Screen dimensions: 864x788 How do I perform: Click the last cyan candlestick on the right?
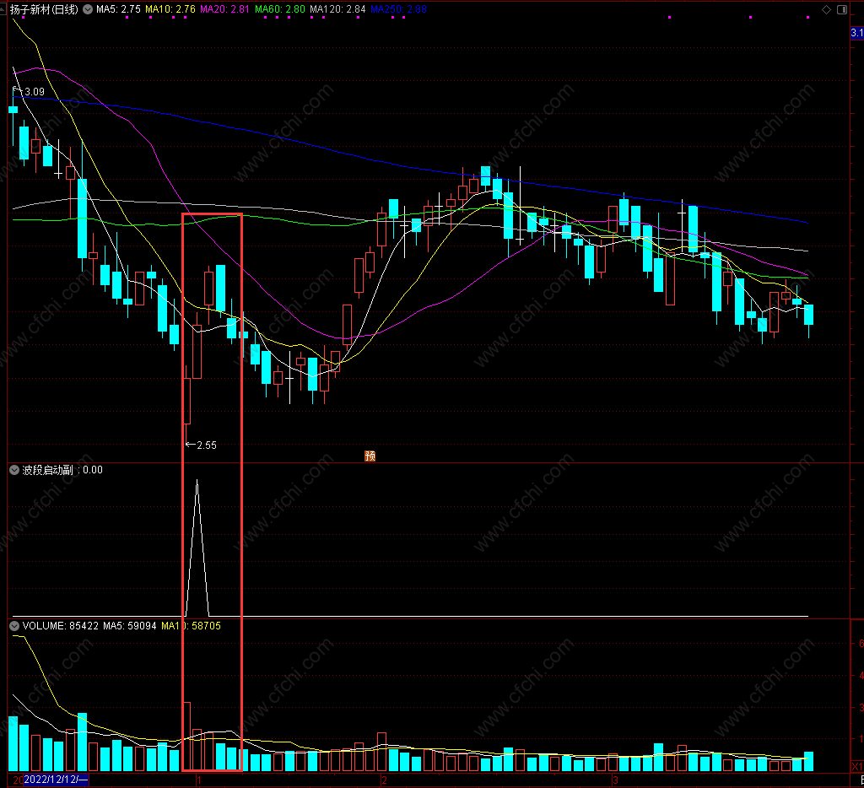pos(809,315)
